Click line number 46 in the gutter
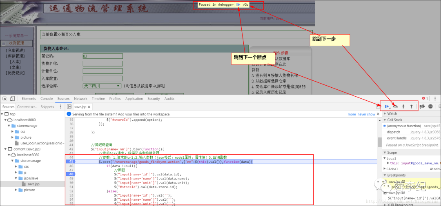Viewport: 441px width, 206px height. coord(71,166)
